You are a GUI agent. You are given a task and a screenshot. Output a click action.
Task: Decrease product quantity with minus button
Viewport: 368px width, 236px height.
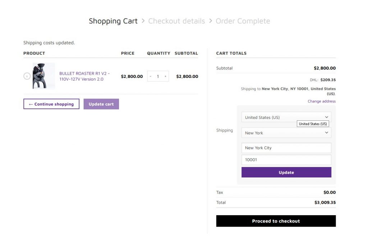[x=151, y=77]
